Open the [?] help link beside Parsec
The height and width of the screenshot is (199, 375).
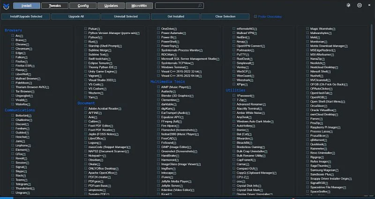(x=321, y=119)
